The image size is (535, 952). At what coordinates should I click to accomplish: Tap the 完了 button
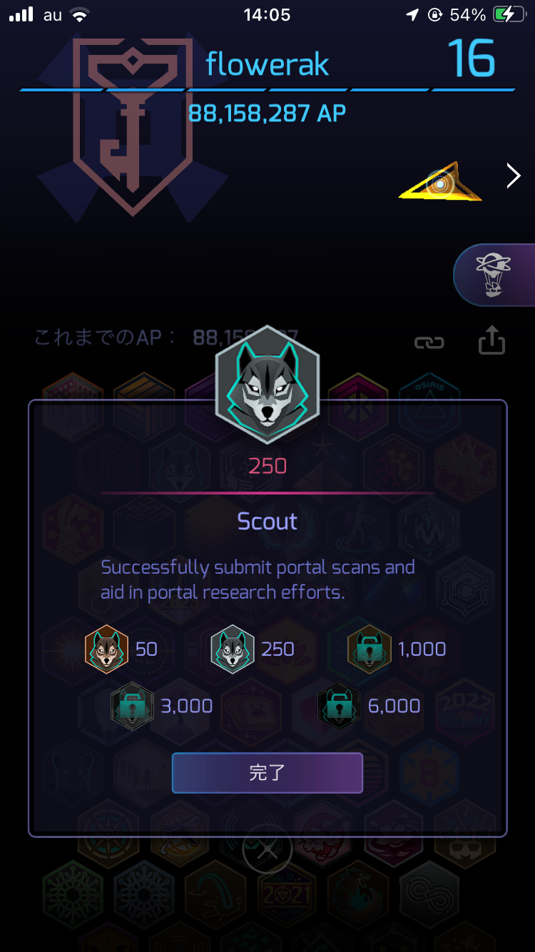pyautogui.click(x=267, y=773)
